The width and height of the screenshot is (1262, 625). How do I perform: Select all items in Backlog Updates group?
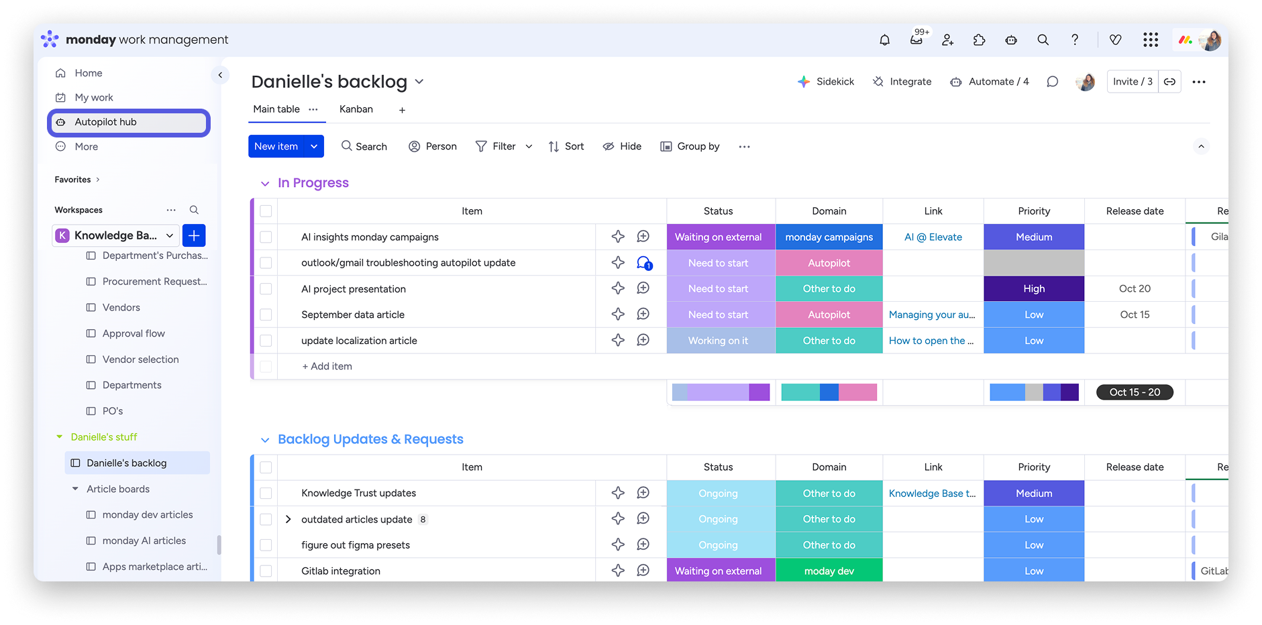[x=266, y=467]
